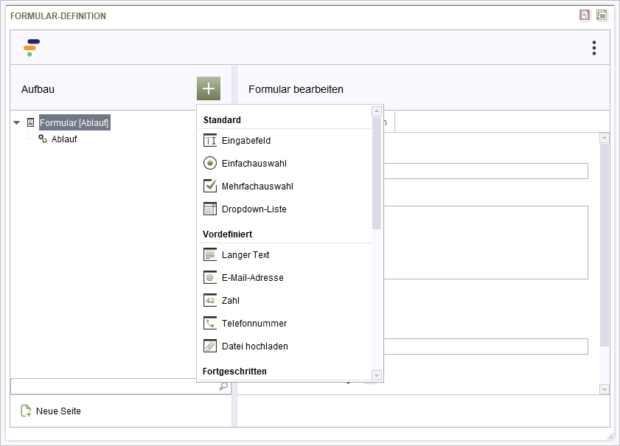Choose the Einfachauswahl radio icon

click(x=210, y=163)
